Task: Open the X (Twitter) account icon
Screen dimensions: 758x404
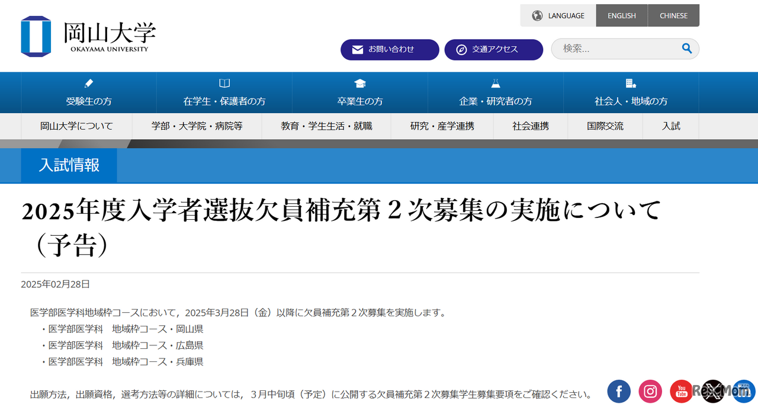Action: (712, 392)
